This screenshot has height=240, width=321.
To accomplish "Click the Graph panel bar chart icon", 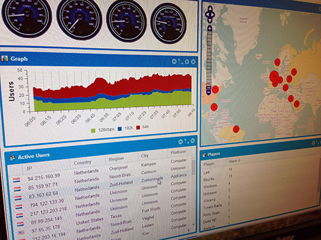I will coord(4,58).
